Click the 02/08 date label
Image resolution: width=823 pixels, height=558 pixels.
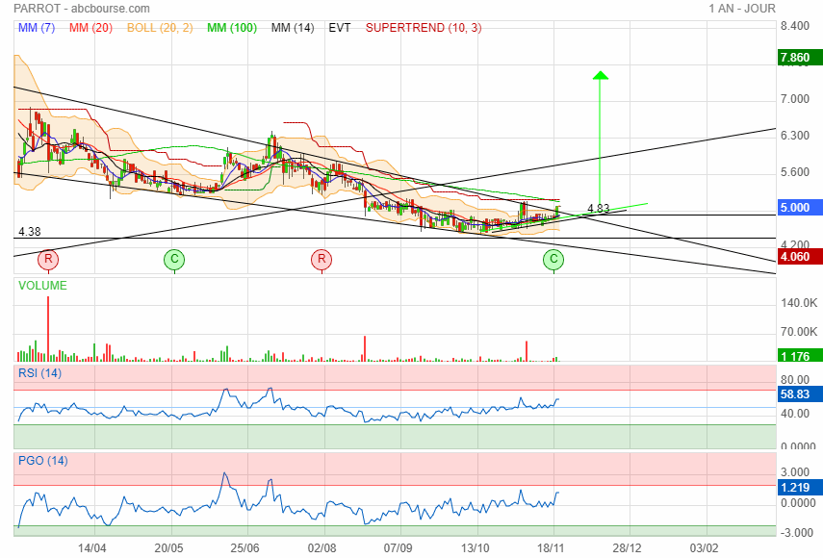click(321, 548)
